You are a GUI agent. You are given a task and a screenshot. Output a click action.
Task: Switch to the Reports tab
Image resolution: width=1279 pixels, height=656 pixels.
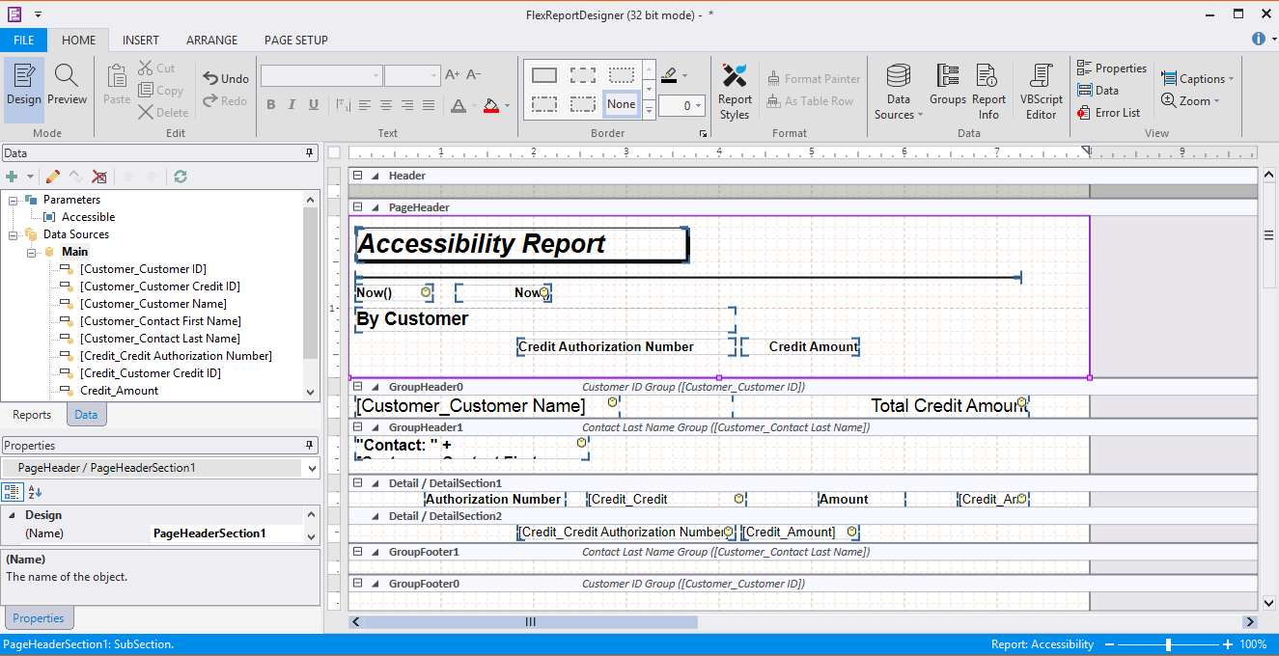[32, 415]
